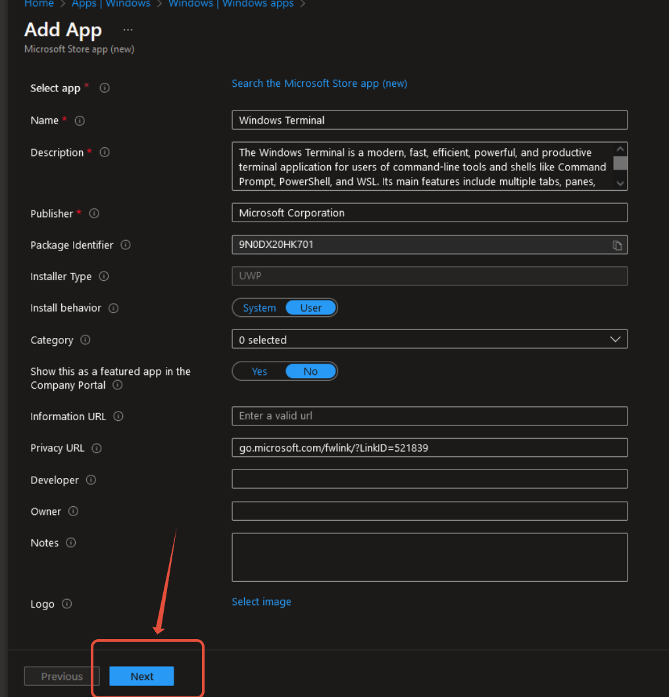This screenshot has width=669, height=697.
Task: Click the Next button
Action: 141,676
